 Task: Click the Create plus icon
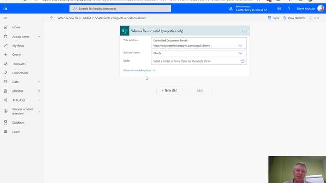[6, 54]
